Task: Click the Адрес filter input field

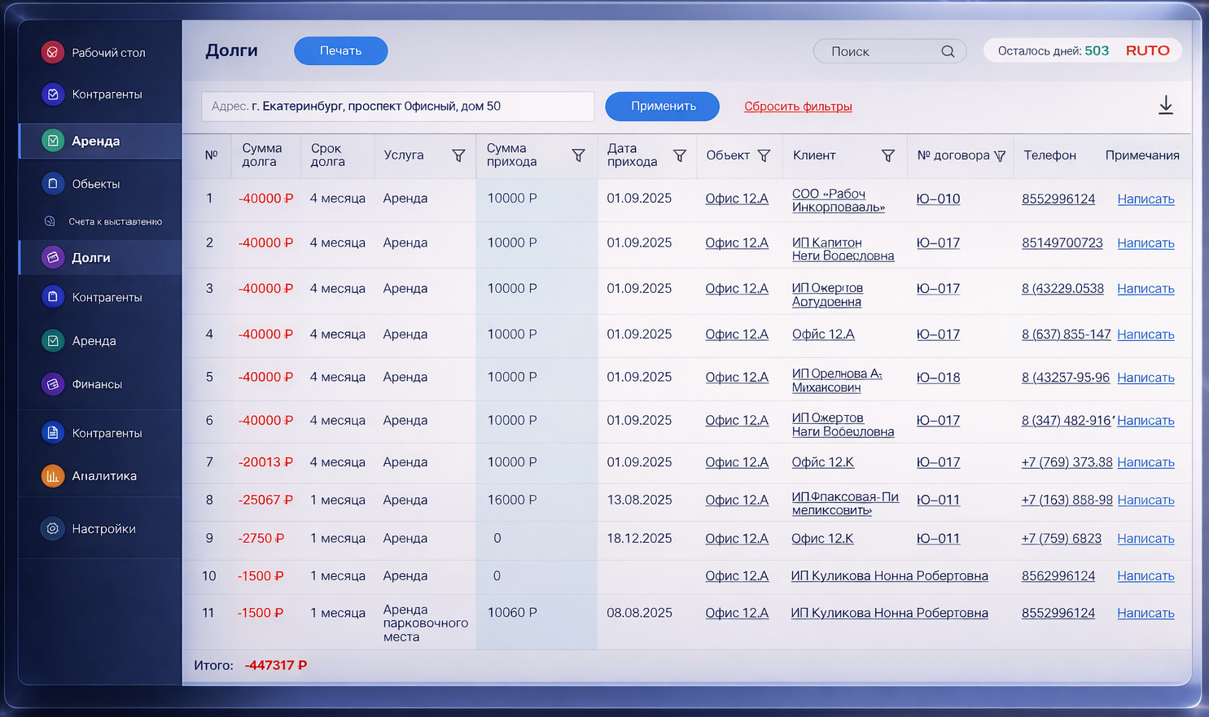Action: (x=397, y=107)
